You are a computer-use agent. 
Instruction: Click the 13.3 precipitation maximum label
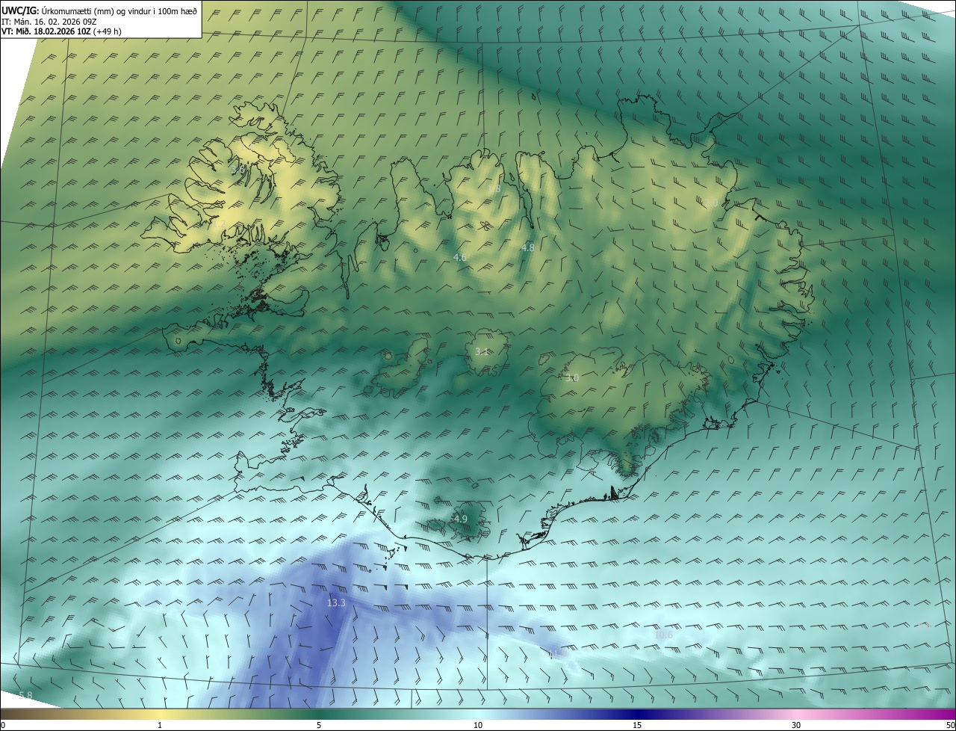click(337, 603)
